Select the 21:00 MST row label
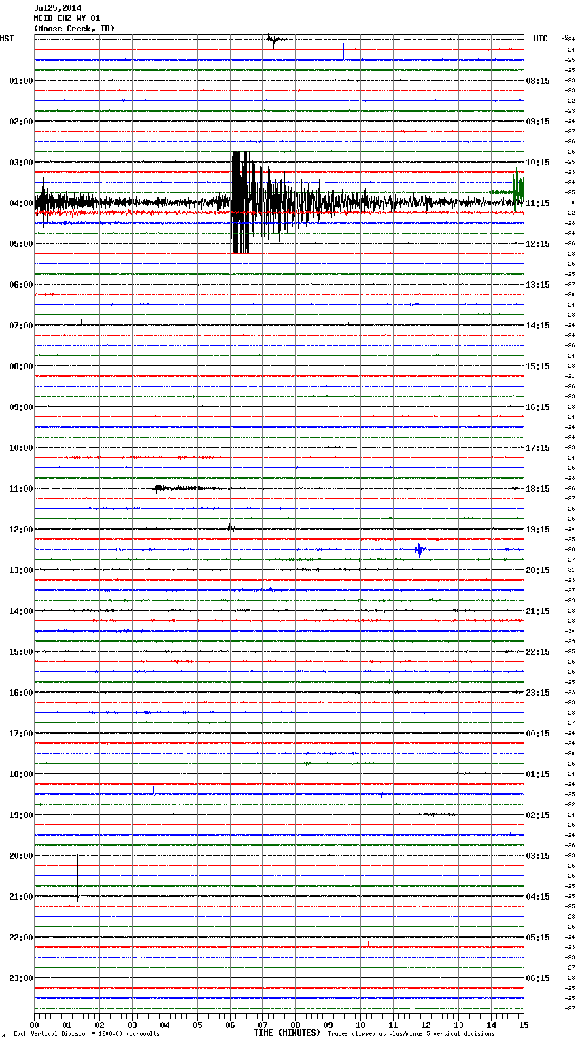Image resolution: width=578 pixels, height=1043 pixels. click(x=21, y=897)
